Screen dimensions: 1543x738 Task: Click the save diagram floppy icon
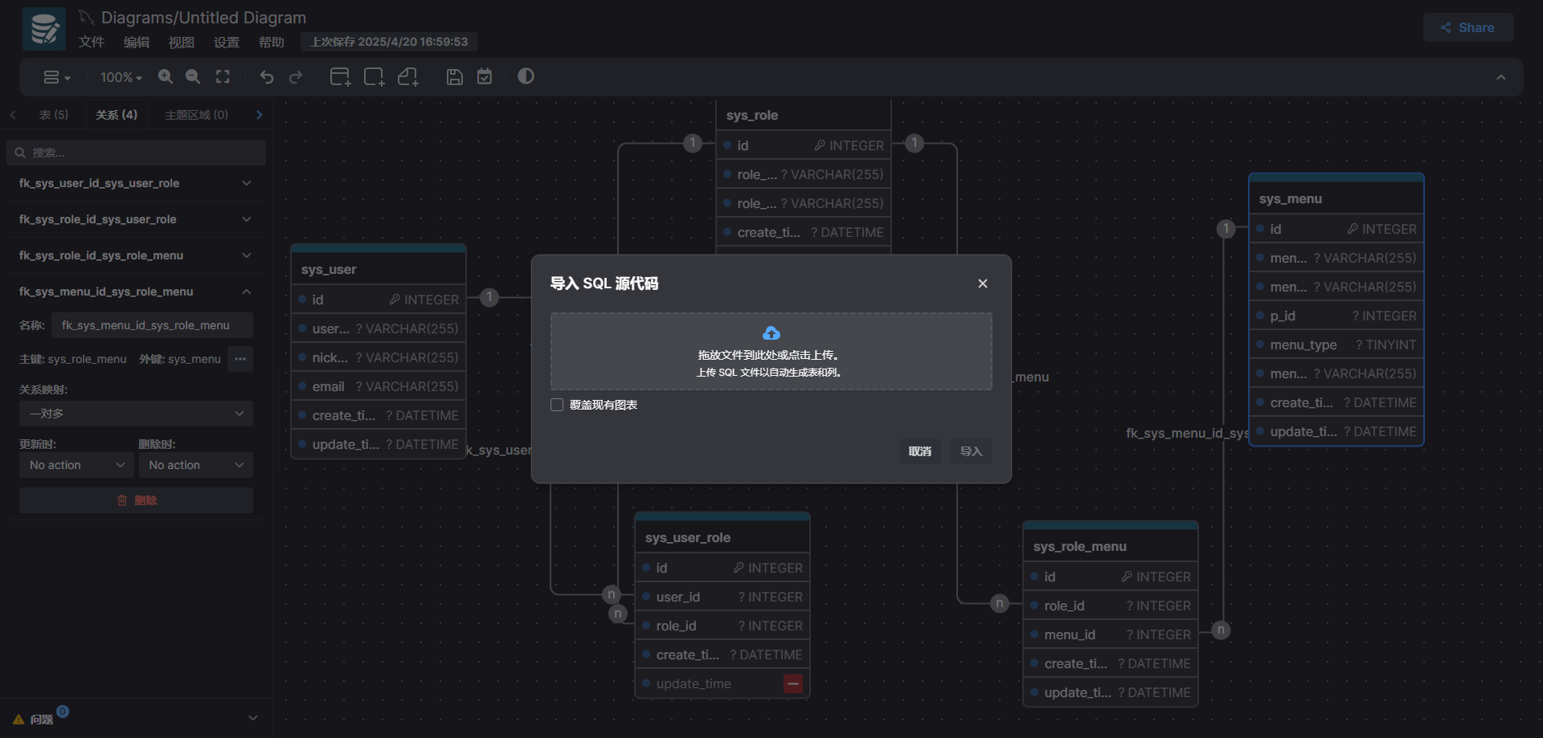(455, 77)
